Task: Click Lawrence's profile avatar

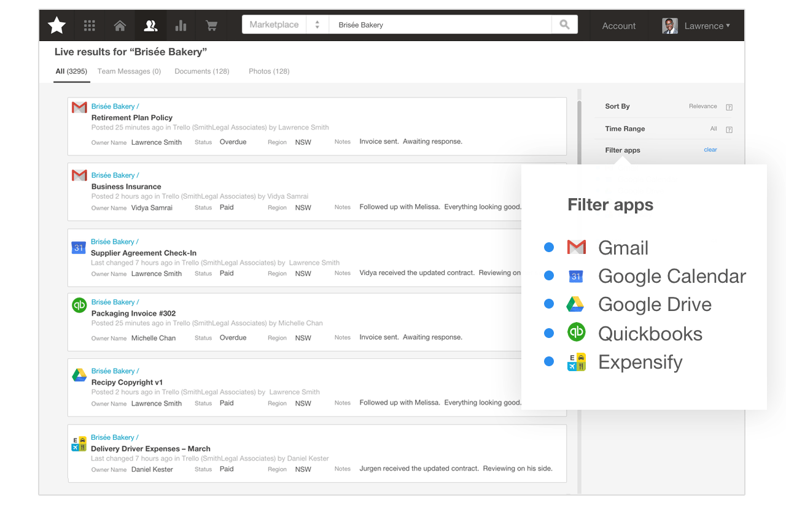Action: click(x=670, y=26)
